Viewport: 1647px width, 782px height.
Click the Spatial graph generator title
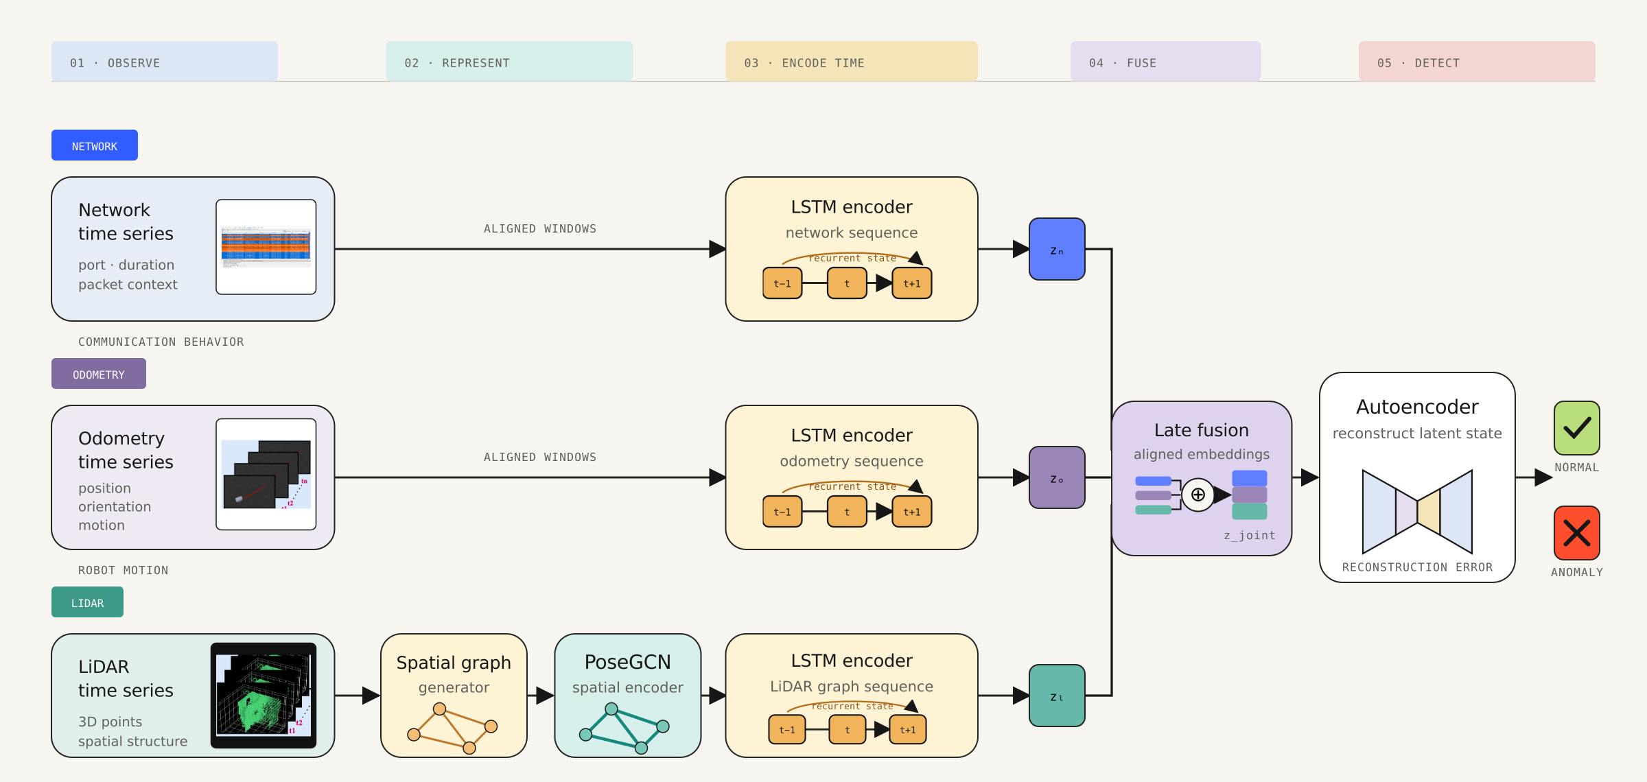tap(454, 674)
